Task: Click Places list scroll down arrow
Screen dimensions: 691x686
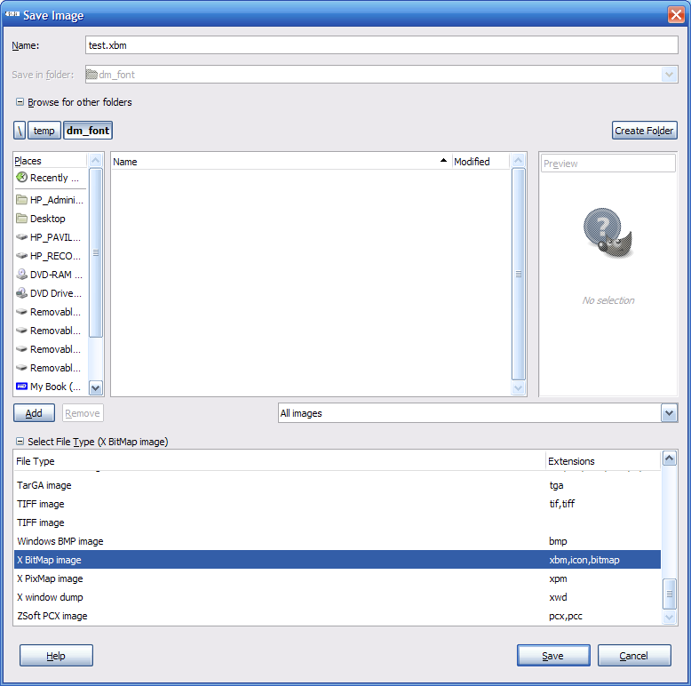Action: pos(96,388)
